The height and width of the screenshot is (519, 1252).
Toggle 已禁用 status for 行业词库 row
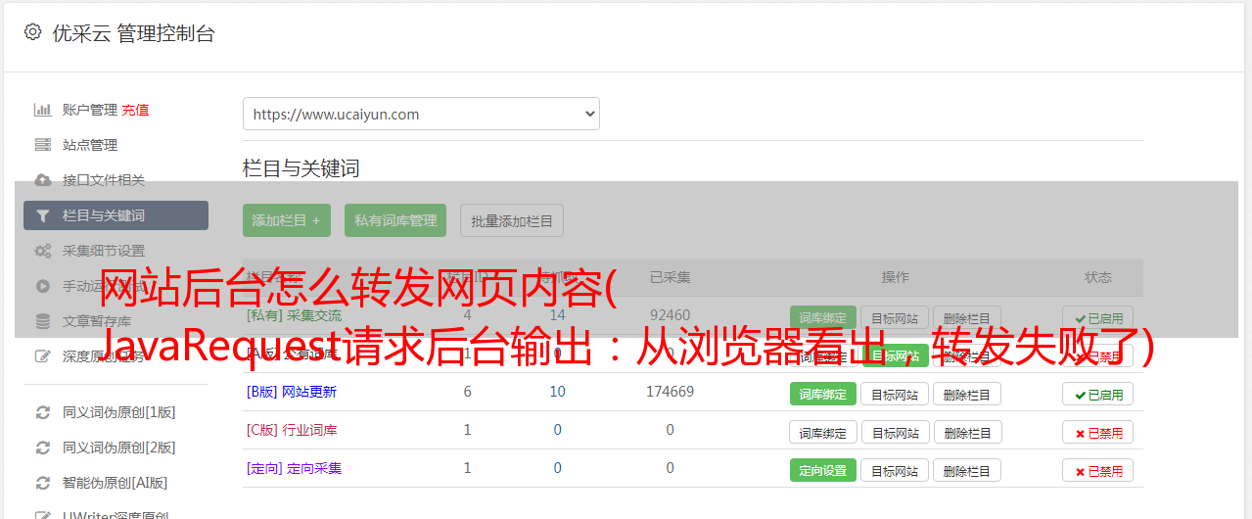(1098, 432)
